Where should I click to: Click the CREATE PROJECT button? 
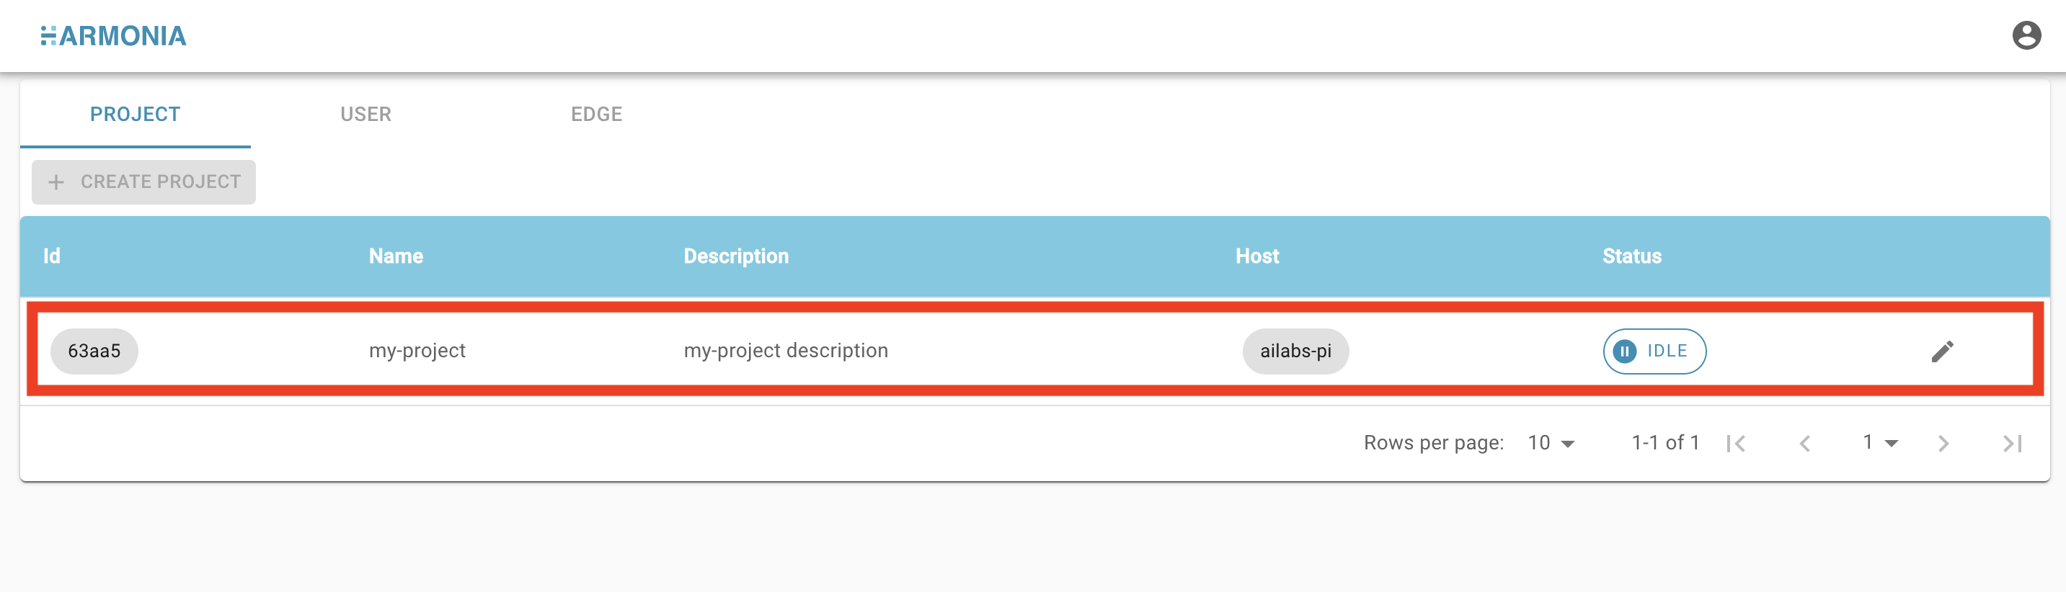tap(143, 181)
